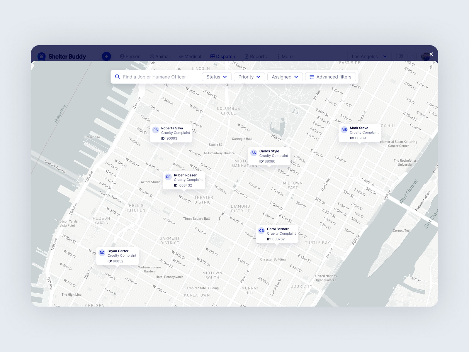Click the user profile avatar

coord(426,56)
